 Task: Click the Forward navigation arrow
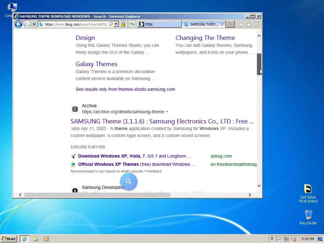(27, 24)
